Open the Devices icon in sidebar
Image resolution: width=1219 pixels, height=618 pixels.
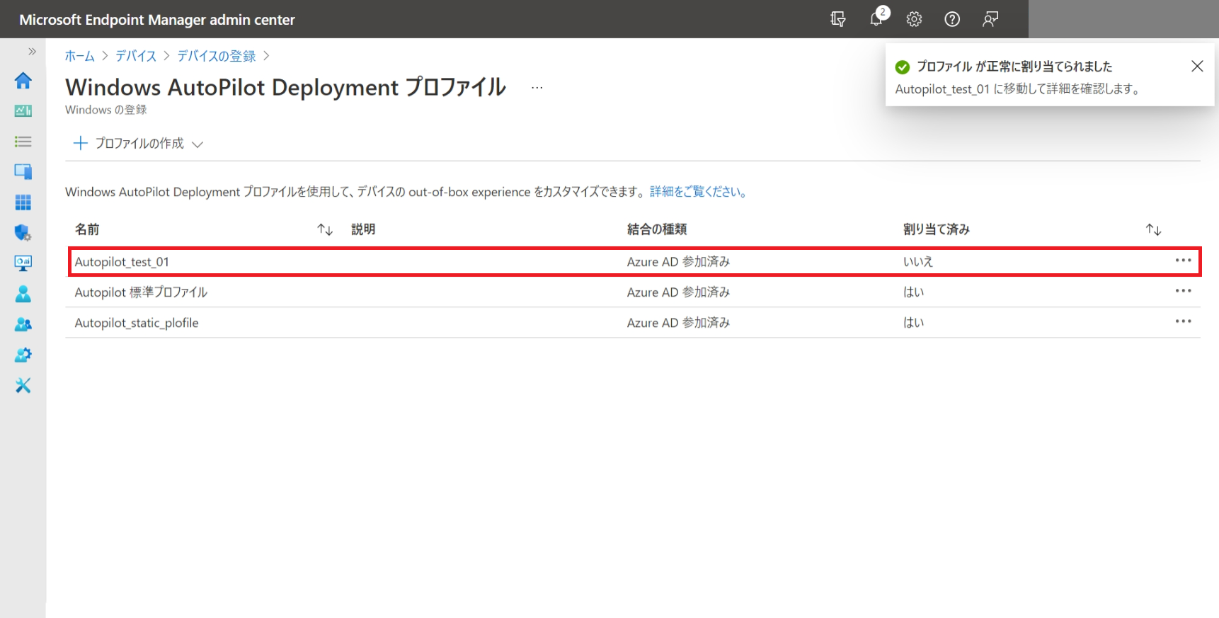pyautogui.click(x=23, y=171)
